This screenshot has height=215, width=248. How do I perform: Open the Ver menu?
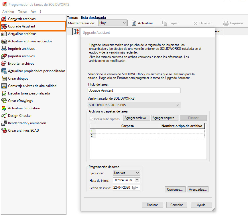coord(34,12)
